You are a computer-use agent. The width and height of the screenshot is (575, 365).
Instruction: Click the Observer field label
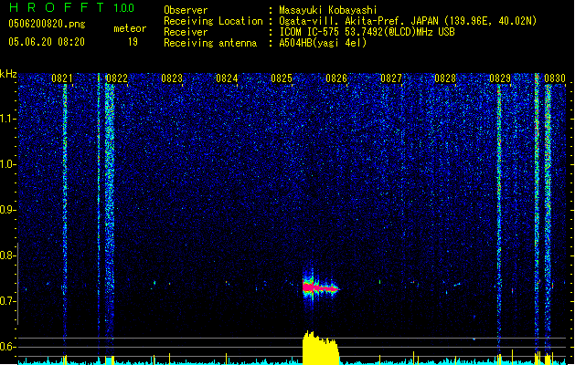(186, 10)
